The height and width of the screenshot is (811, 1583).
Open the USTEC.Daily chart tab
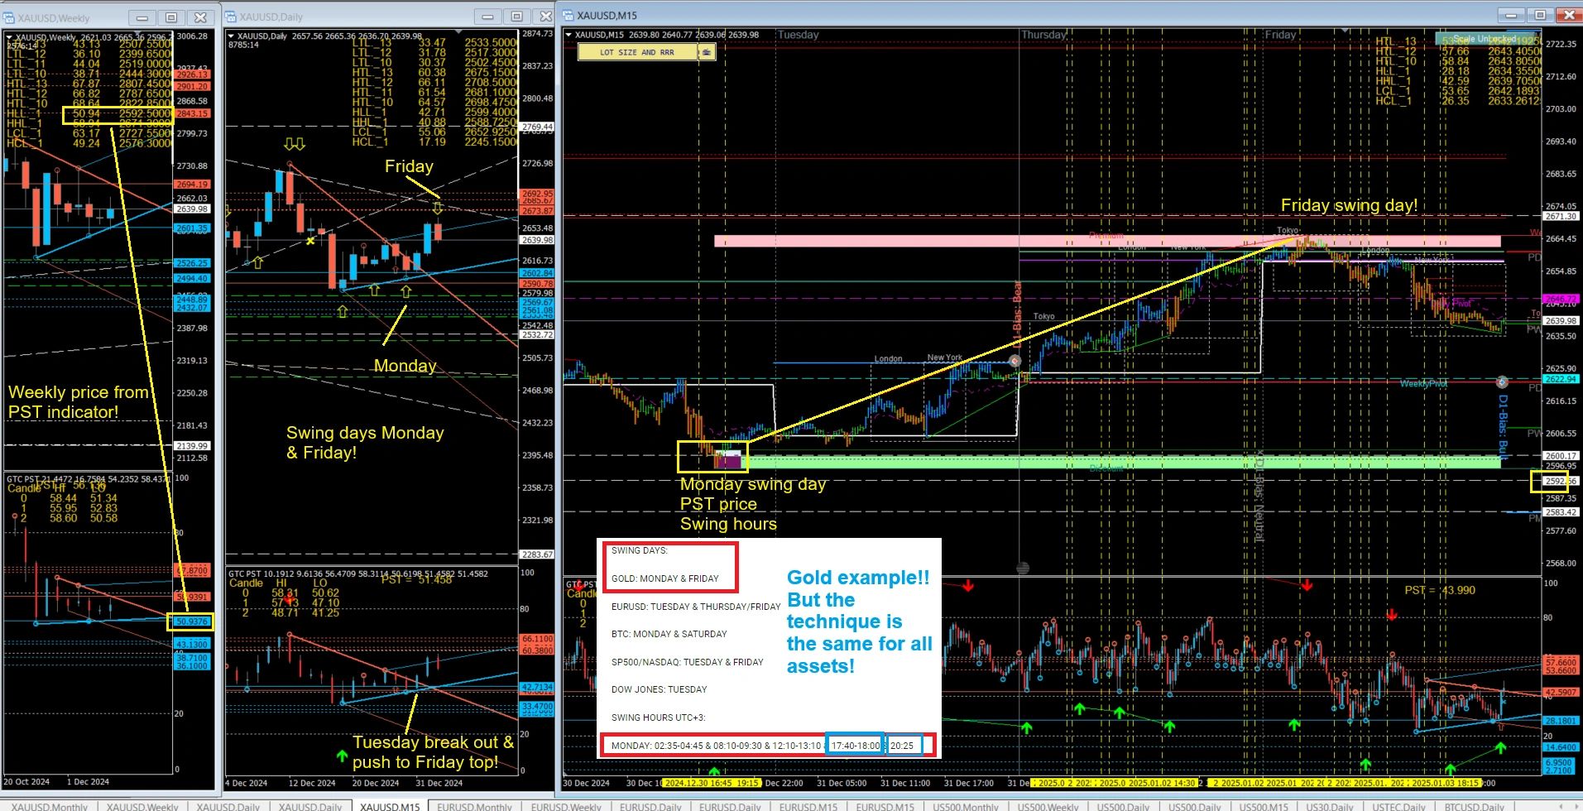(x=1399, y=806)
